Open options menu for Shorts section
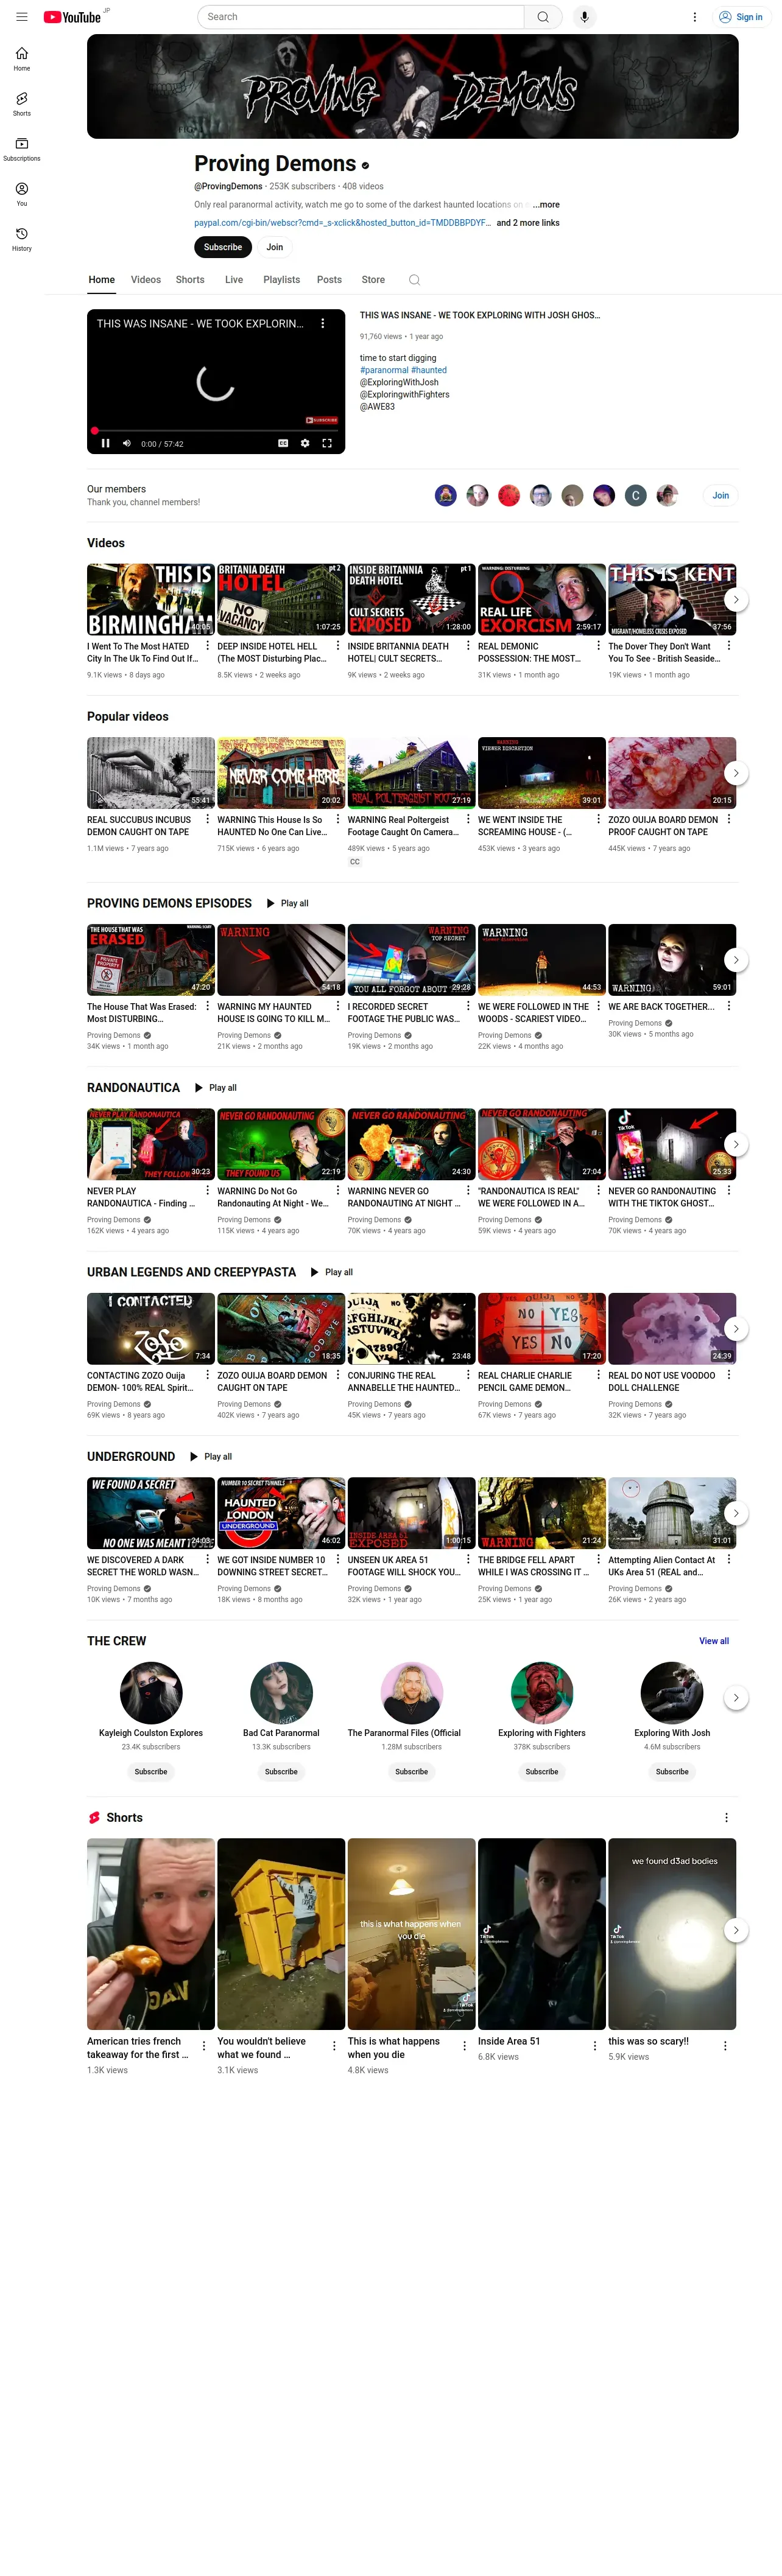The image size is (782, 2576). click(x=726, y=1818)
